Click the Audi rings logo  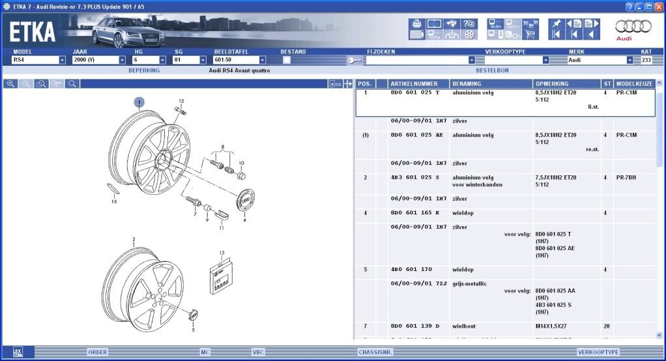coord(633,26)
